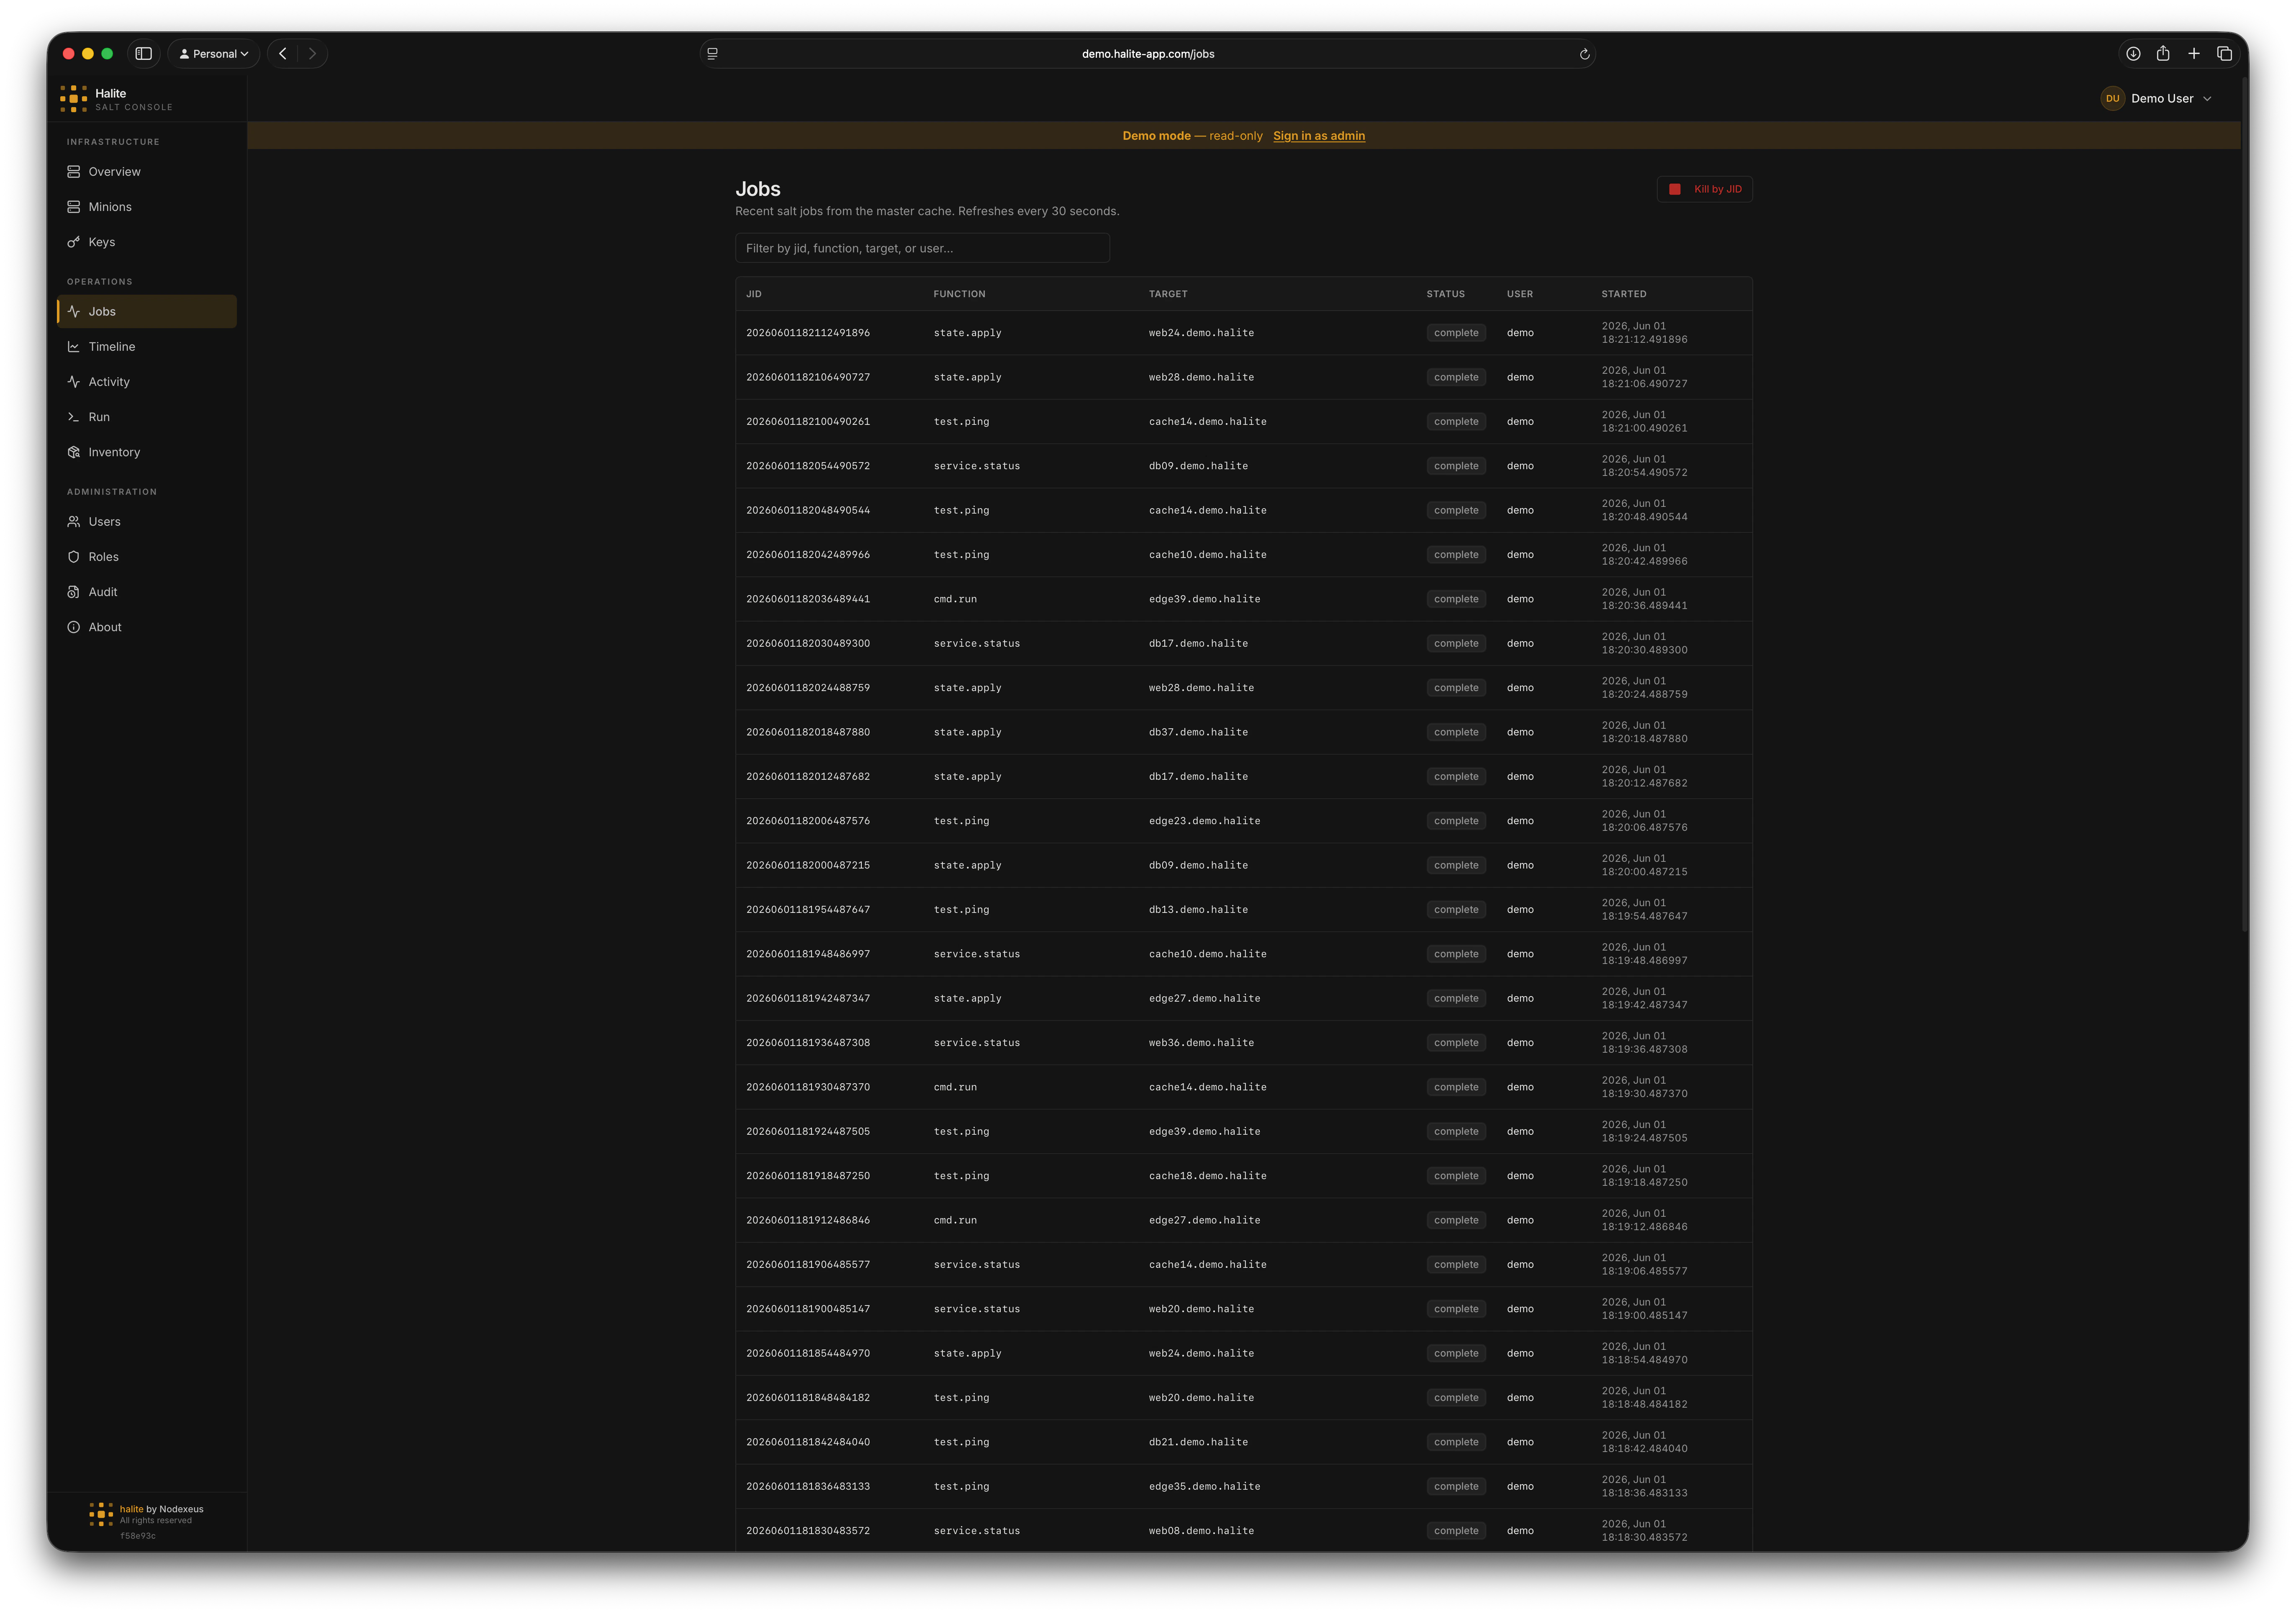
Task: Click target web36.demo.halite
Action: coord(1201,1043)
